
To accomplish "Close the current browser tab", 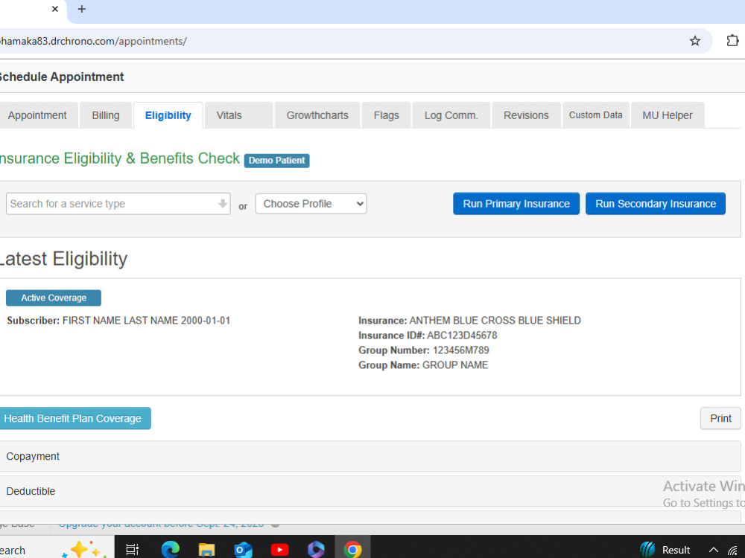I will pyautogui.click(x=55, y=9).
